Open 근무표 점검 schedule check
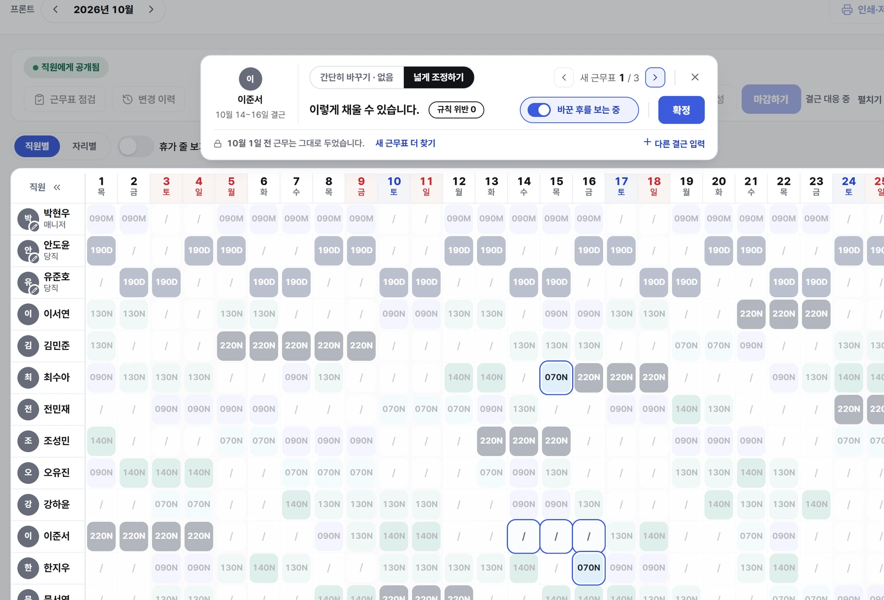 [65, 99]
